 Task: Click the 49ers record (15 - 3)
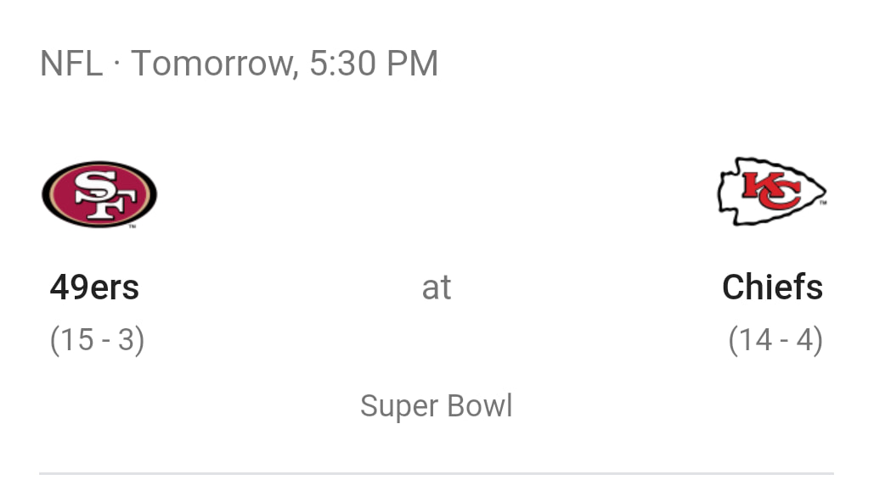coord(97,339)
